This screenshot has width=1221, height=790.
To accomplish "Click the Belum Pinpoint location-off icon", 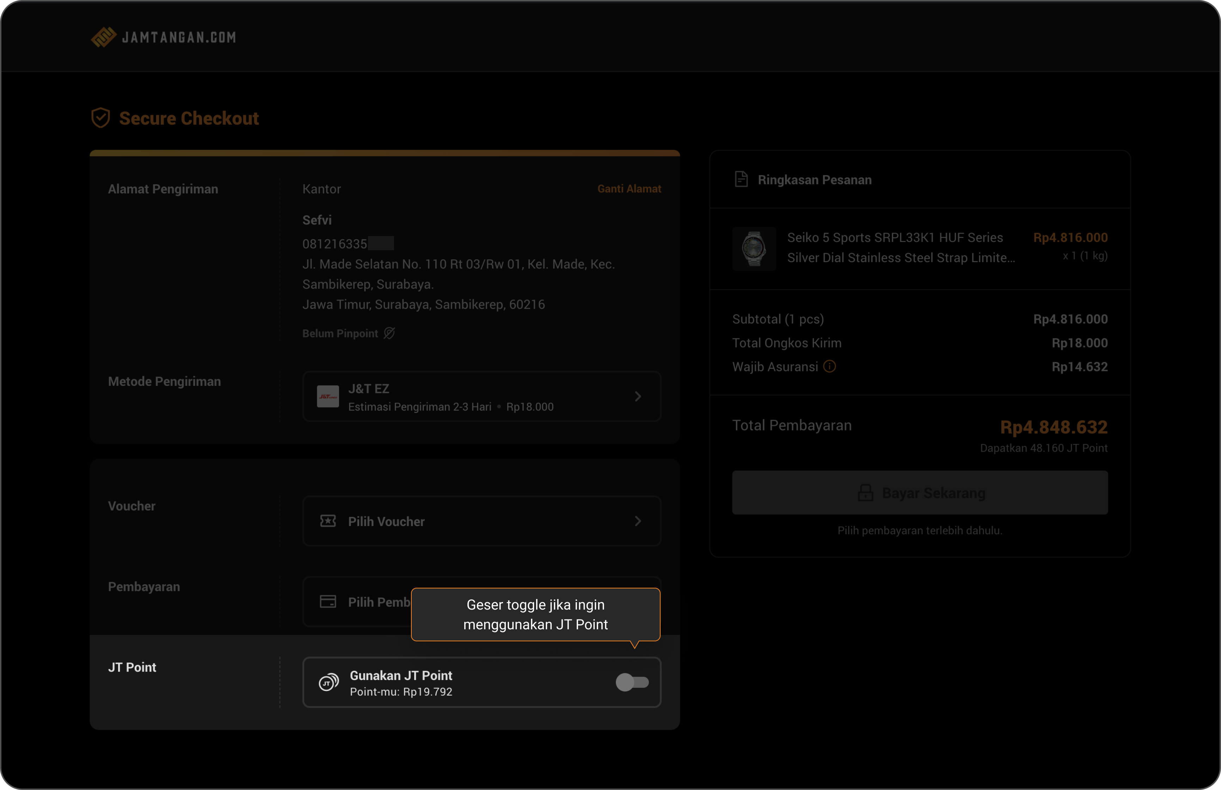I will tap(389, 333).
